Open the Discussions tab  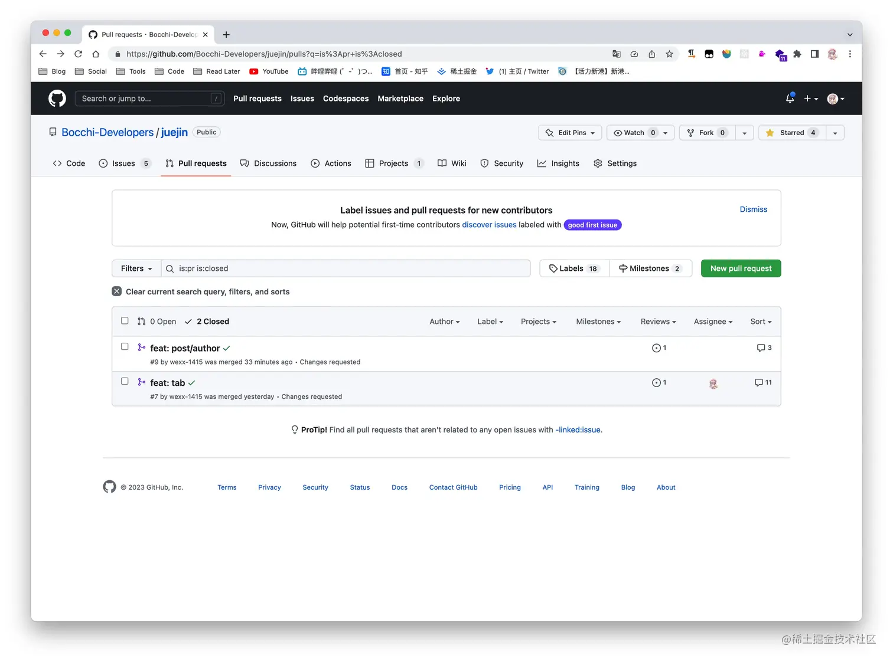[268, 163]
